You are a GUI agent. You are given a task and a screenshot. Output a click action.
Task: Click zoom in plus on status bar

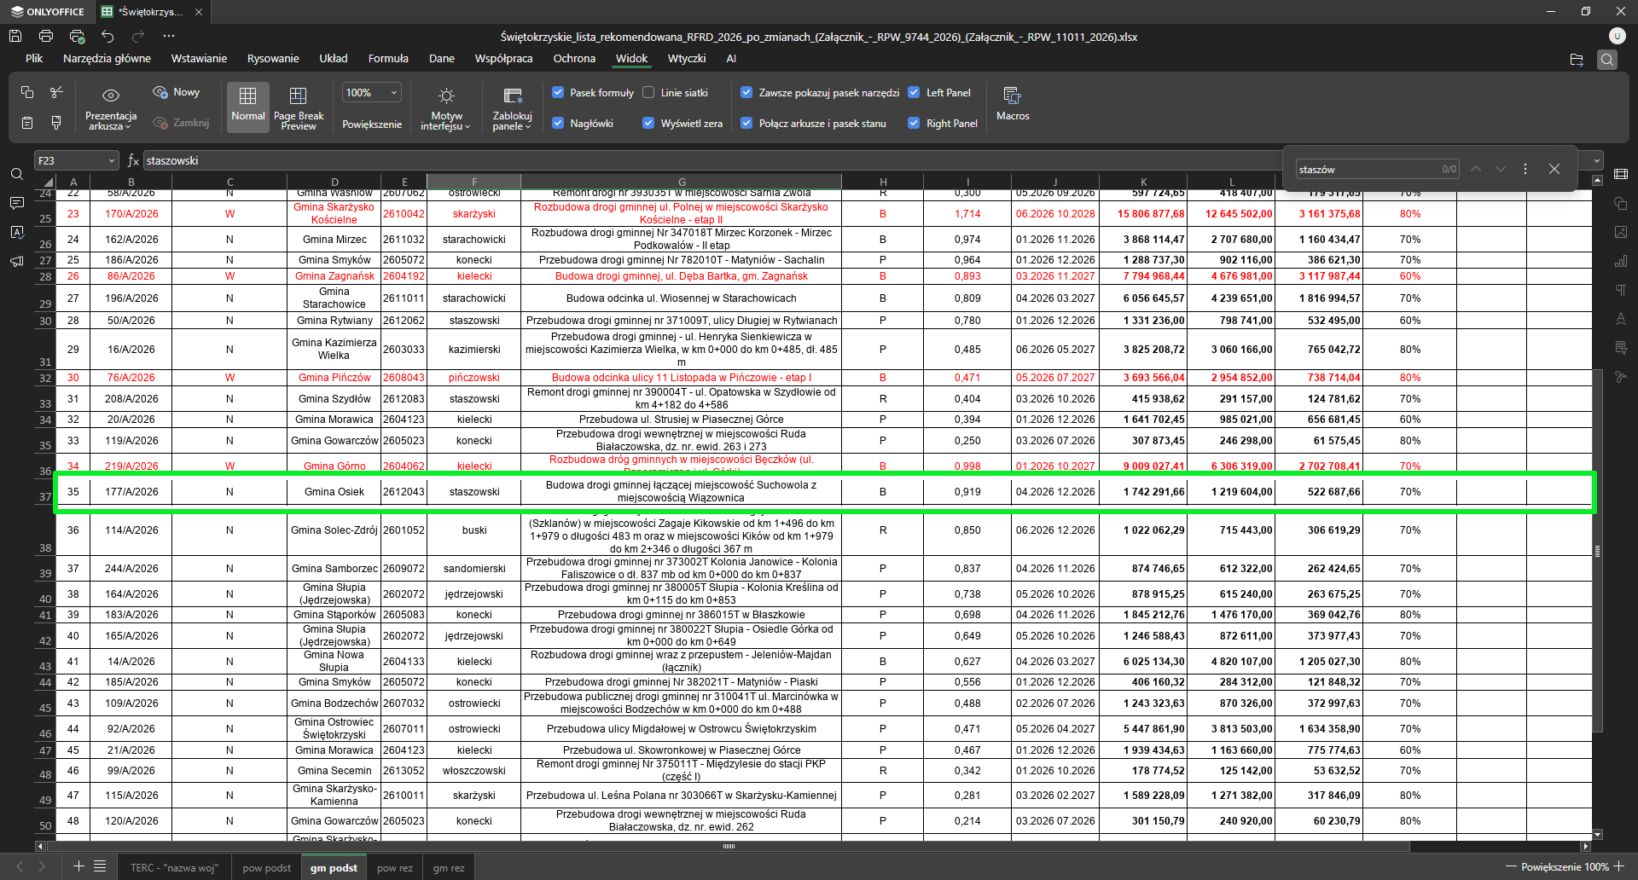click(1618, 866)
